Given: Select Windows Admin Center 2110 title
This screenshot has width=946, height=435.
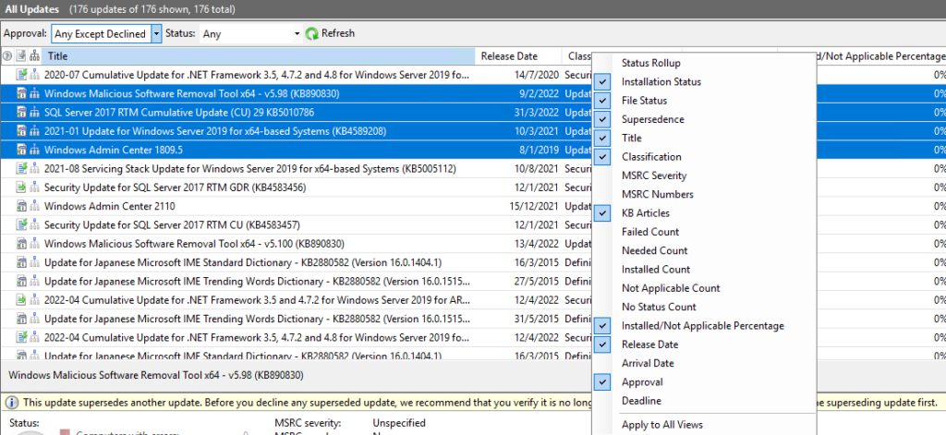Looking at the screenshot, I should point(110,206).
